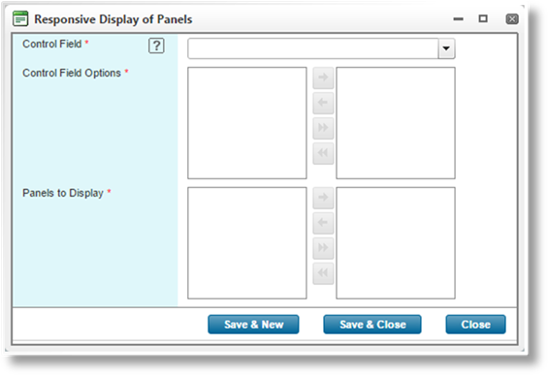Viewport: 548px width, 375px height.
Task: Click the blue Close button
Action: coord(475,325)
